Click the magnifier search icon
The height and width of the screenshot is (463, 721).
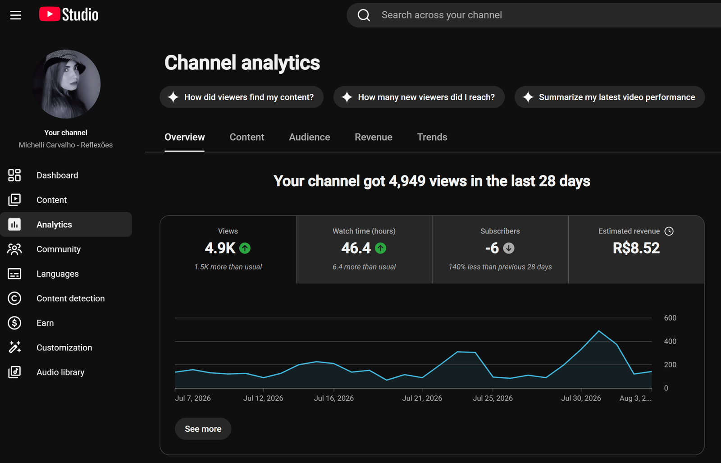coord(364,15)
